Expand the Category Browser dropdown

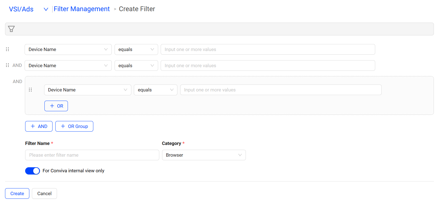click(204, 155)
